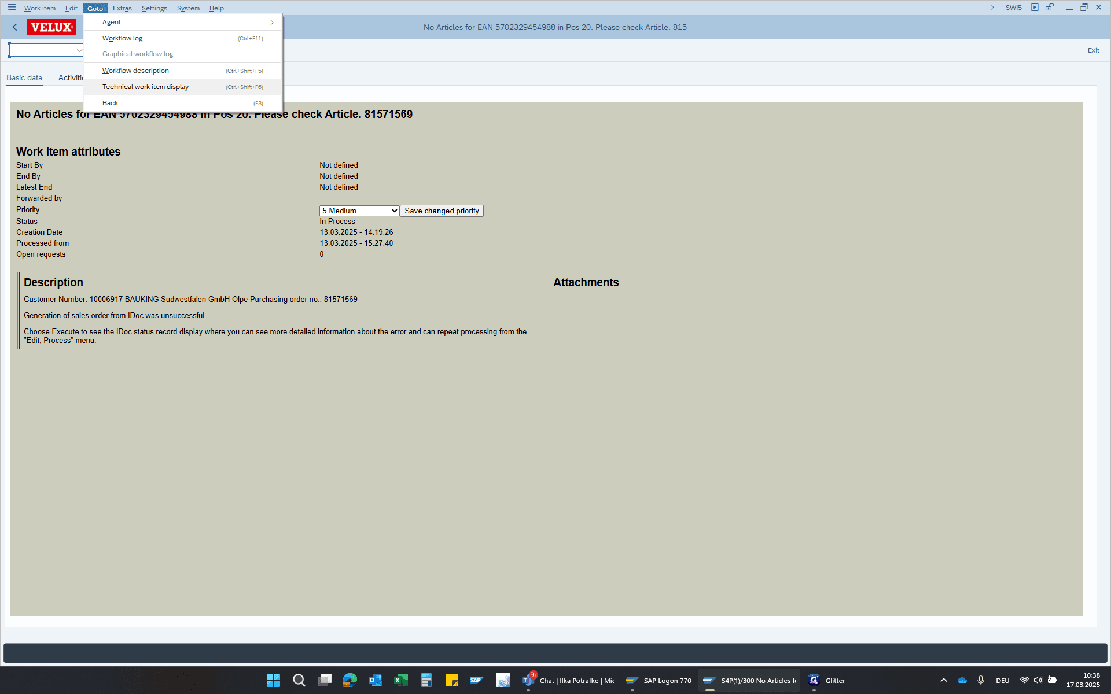Viewport: 1111px width, 694px height.
Task: Switch to Basic data tab
Action: (24, 77)
